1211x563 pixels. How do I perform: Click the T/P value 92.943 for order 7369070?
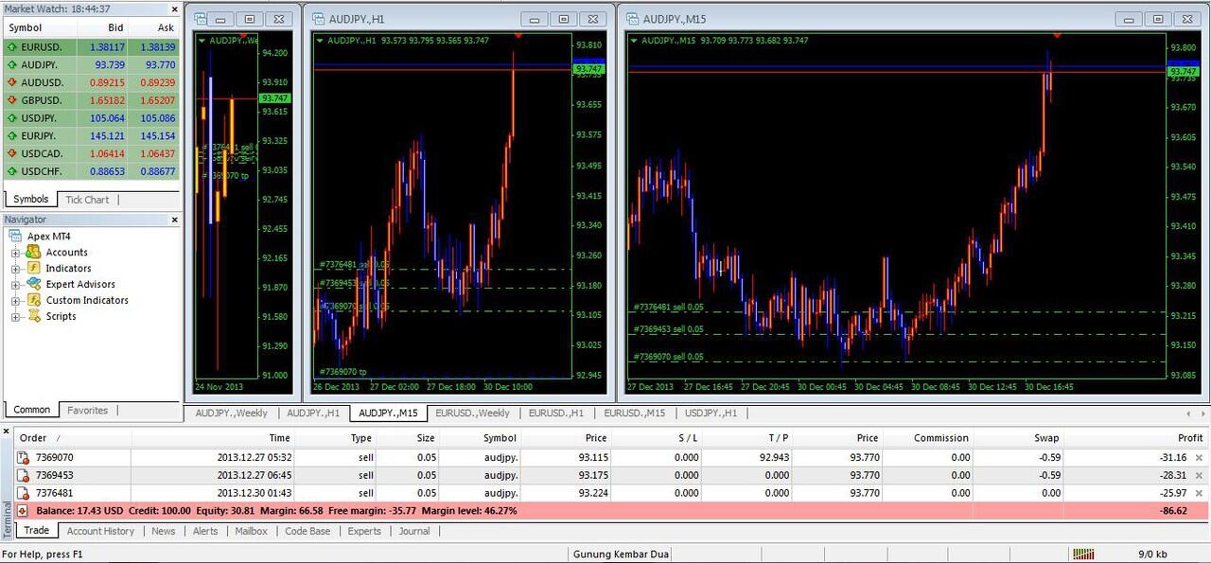pos(774,457)
